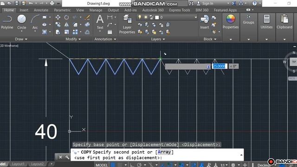Screen dimensions: 297x167
Task: Click the Rectangle tool icon
Action: point(45,17)
